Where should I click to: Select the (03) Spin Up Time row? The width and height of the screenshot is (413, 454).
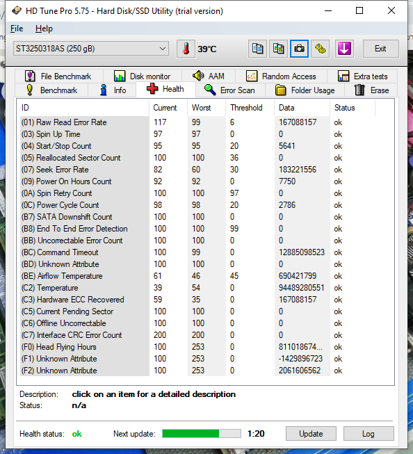(197, 134)
